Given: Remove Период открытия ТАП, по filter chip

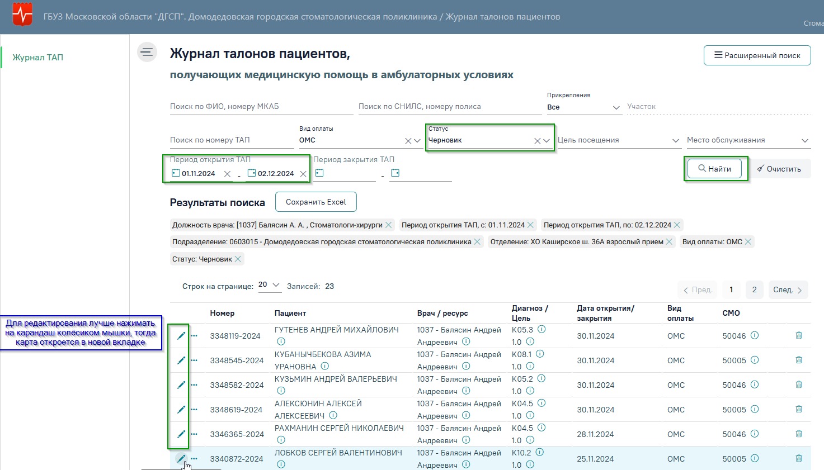Looking at the screenshot, I should pos(677,225).
